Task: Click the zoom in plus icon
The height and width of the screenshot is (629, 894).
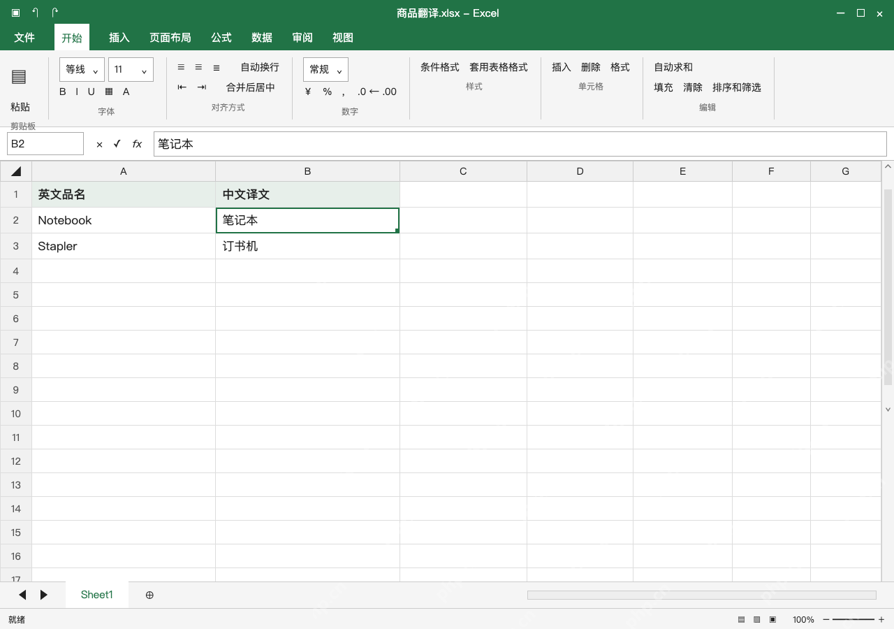Action: (881, 619)
